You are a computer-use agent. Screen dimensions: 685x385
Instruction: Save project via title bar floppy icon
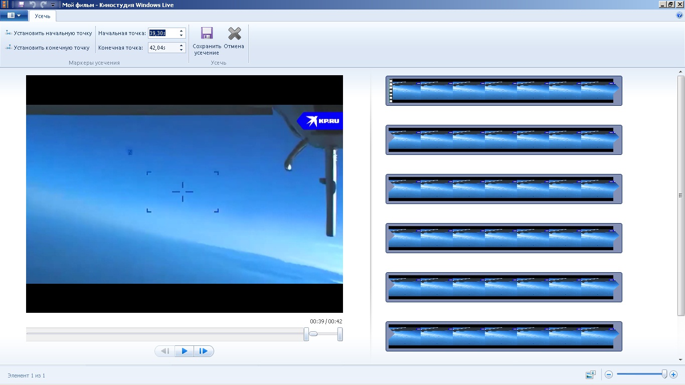(x=22, y=5)
